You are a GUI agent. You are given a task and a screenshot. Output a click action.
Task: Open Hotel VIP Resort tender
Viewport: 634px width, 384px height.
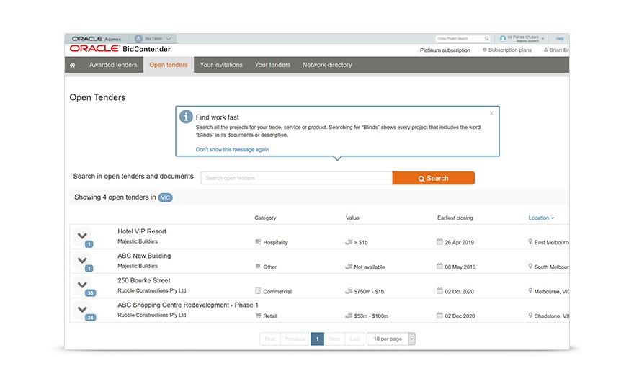point(142,231)
